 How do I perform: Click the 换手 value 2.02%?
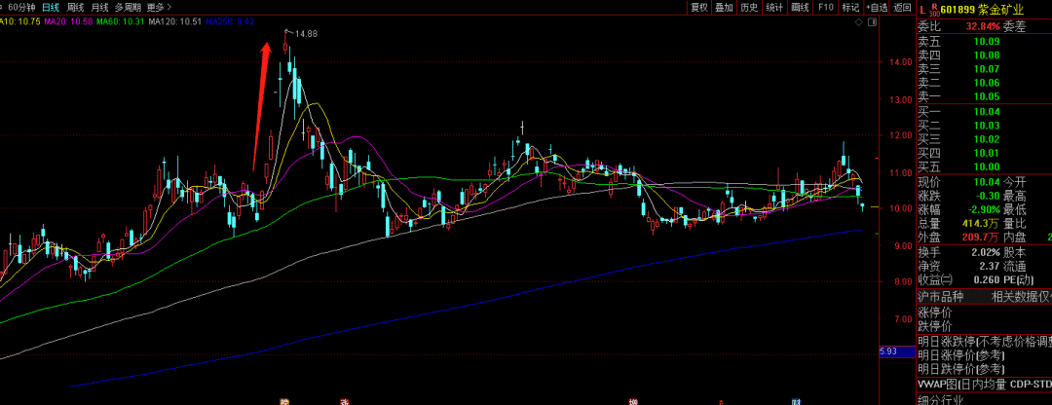coord(985,252)
